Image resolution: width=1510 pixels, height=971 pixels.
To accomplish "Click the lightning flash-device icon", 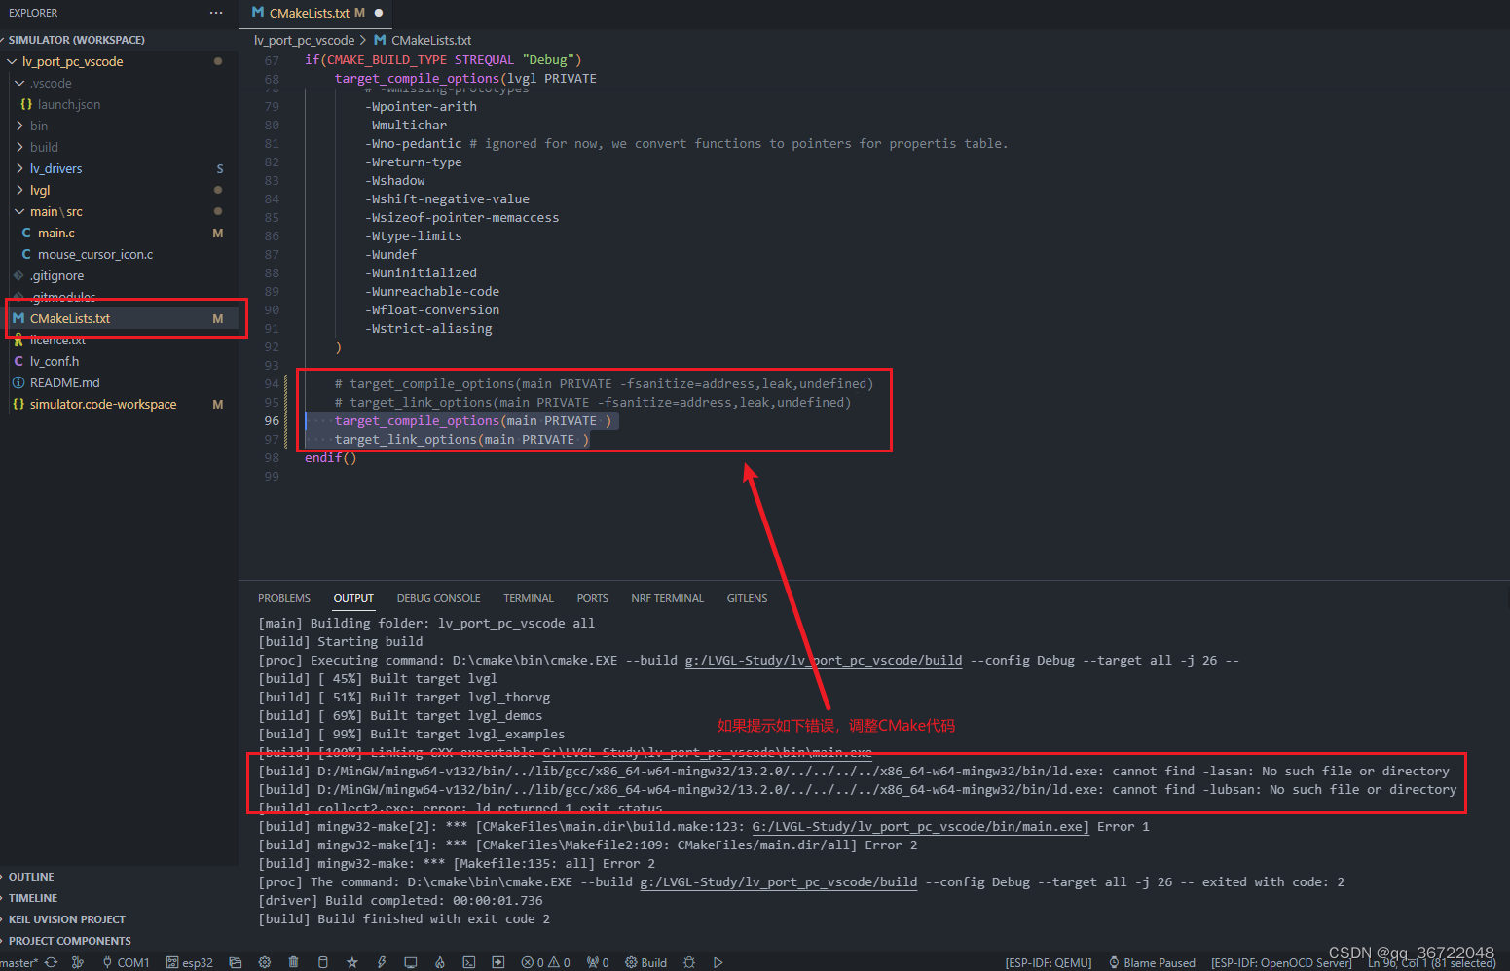I will coord(381,962).
